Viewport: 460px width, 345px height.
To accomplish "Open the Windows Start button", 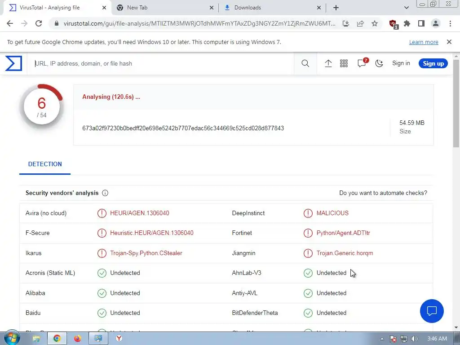I will (12, 339).
